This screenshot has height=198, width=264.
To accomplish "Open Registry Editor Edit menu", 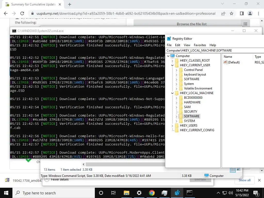I will point(177,45).
